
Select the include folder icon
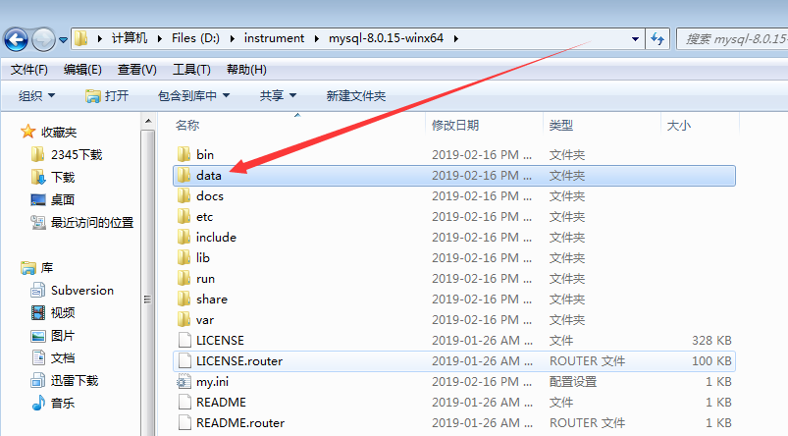pos(184,237)
